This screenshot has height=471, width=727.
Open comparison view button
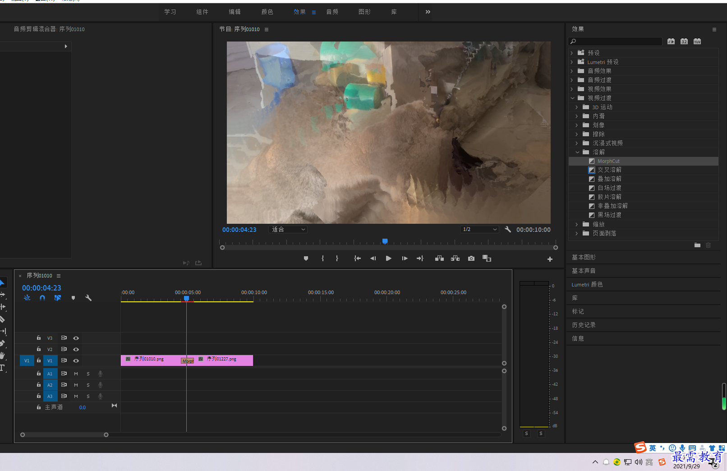coord(487,259)
